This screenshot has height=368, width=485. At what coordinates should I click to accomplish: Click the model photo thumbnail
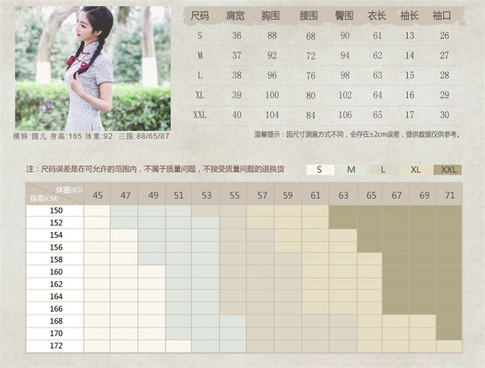[x=92, y=69]
